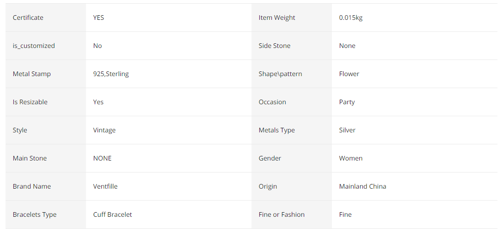The width and height of the screenshot is (503, 232).
Task: Select the Women gender value
Action: pyautogui.click(x=350, y=158)
